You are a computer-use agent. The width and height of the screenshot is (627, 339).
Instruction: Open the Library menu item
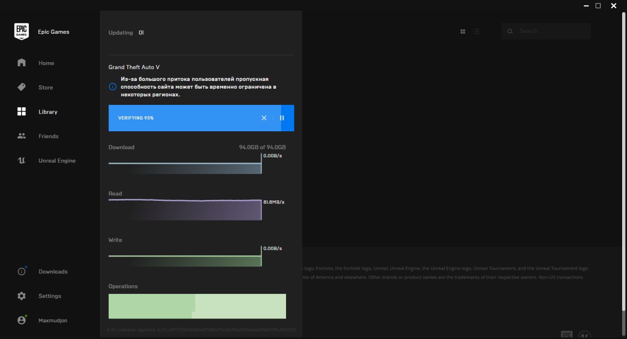[x=48, y=112]
